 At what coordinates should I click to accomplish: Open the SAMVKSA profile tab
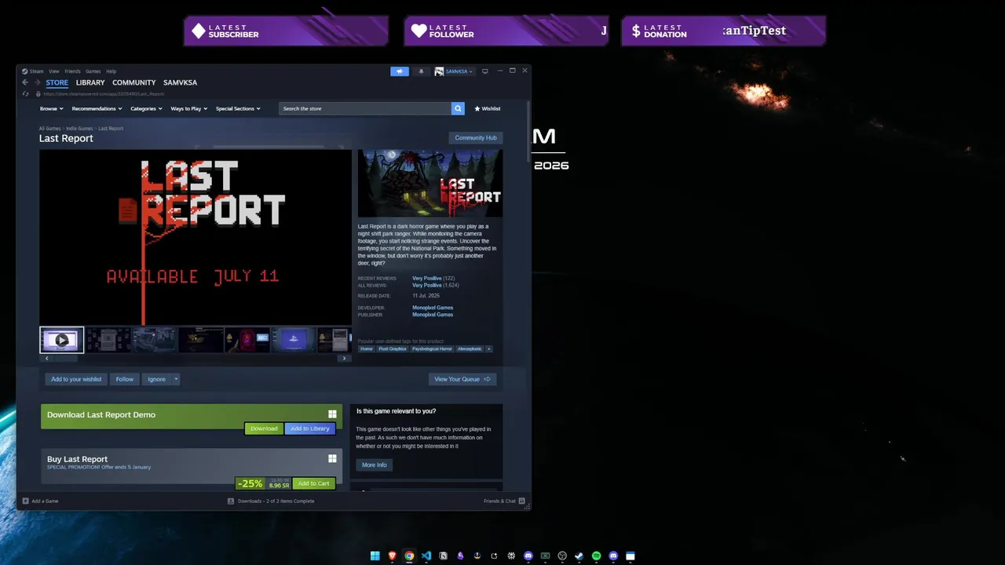181,82
